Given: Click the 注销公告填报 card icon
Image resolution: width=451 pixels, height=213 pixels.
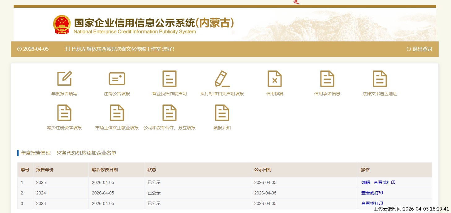Looking at the screenshot, I should (x=117, y=79).
